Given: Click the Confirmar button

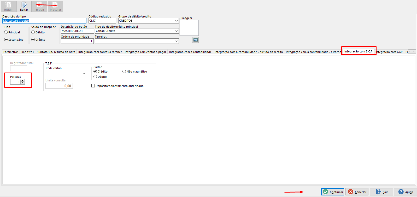Looking at the screenshot, I should click(x=333, y=192).
